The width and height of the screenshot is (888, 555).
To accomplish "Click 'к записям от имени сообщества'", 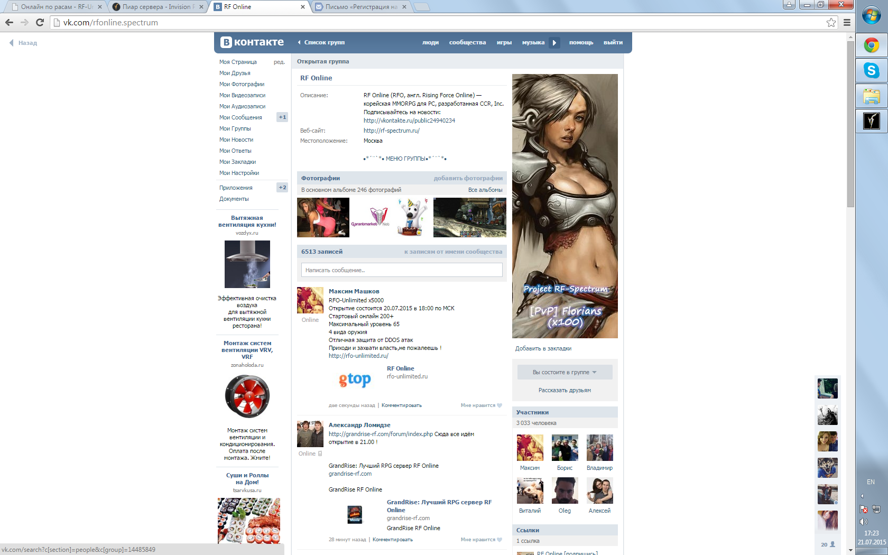I will click(x=453, y=252).
